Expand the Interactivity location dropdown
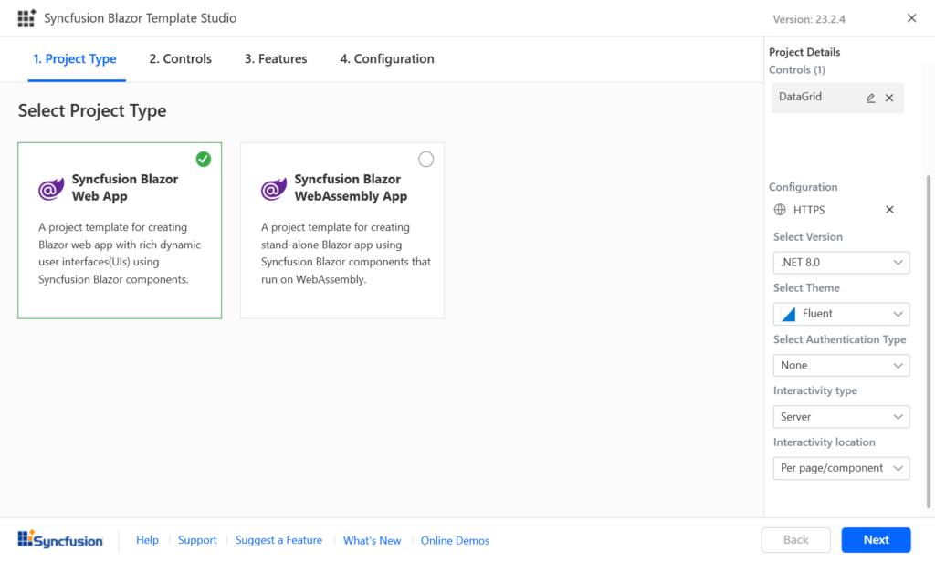935x562 pixels. [x=841, y=468]
